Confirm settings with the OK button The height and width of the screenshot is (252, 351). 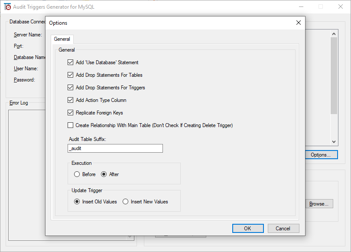tap(248, 228)
